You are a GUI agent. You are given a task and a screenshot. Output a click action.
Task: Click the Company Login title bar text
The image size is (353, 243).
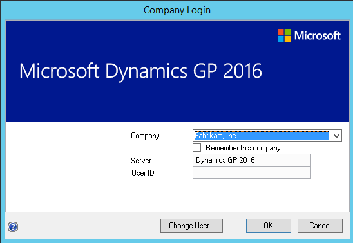177,10
